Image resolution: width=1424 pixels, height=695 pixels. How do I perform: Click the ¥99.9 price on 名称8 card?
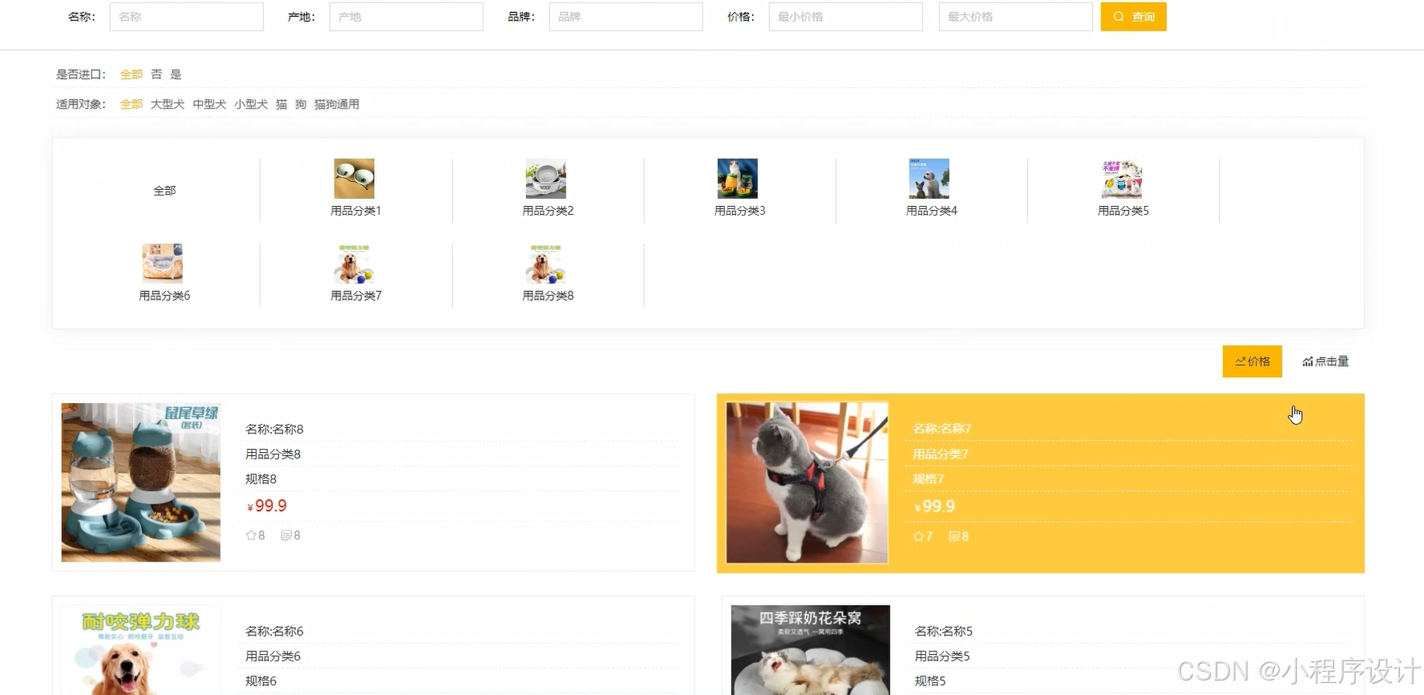pyautogui.click(x=266, y=506)
